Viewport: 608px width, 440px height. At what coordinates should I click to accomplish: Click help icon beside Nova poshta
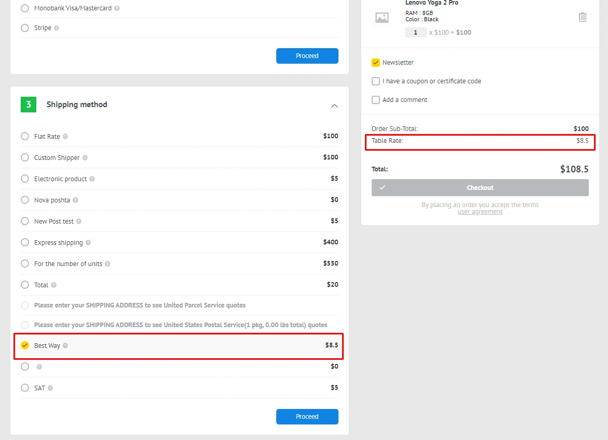[x=75, y=200]
